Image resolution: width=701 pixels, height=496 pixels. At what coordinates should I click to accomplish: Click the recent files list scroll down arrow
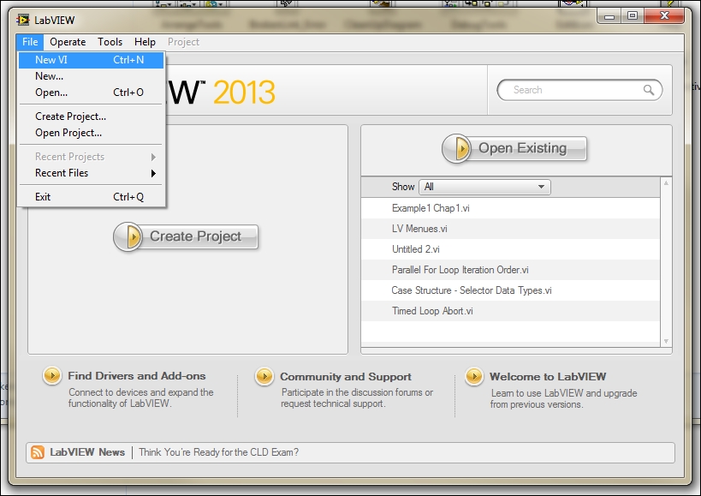666,341
